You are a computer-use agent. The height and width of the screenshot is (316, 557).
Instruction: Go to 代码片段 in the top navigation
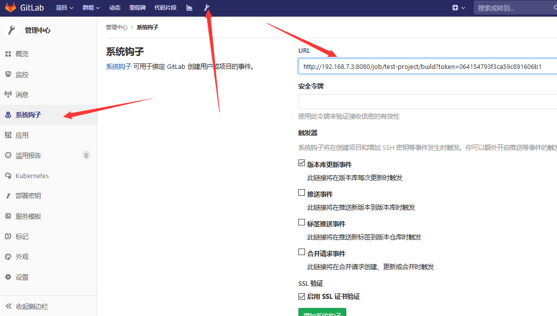click(x=166, y=8)
